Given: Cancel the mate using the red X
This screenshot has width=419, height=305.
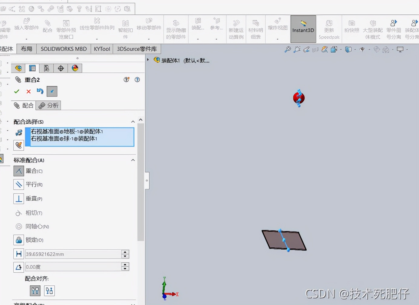Looking at the screenshot, I should click(x=28, y=91).
